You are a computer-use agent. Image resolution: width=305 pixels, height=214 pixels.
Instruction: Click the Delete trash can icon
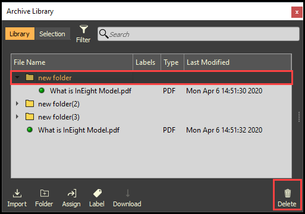coord(288,193)
